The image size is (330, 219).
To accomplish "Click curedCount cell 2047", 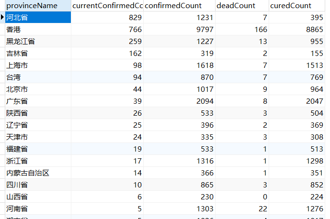I will coord(297,101).
